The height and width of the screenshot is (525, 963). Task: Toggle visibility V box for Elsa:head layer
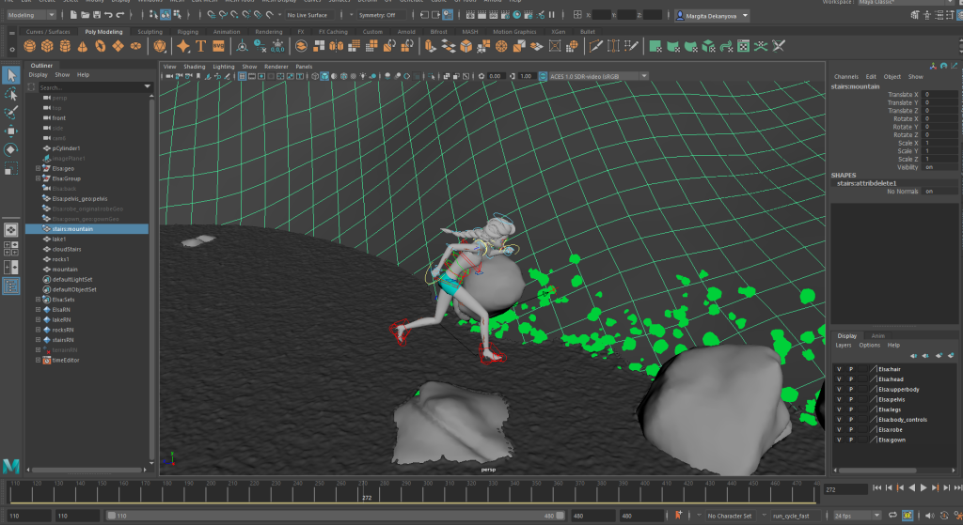pyautogui.click(x=839, y=379)
